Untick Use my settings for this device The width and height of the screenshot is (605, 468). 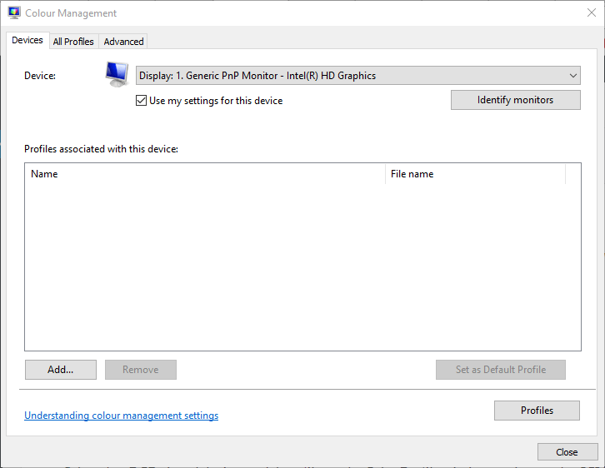[x=141, y=101]
